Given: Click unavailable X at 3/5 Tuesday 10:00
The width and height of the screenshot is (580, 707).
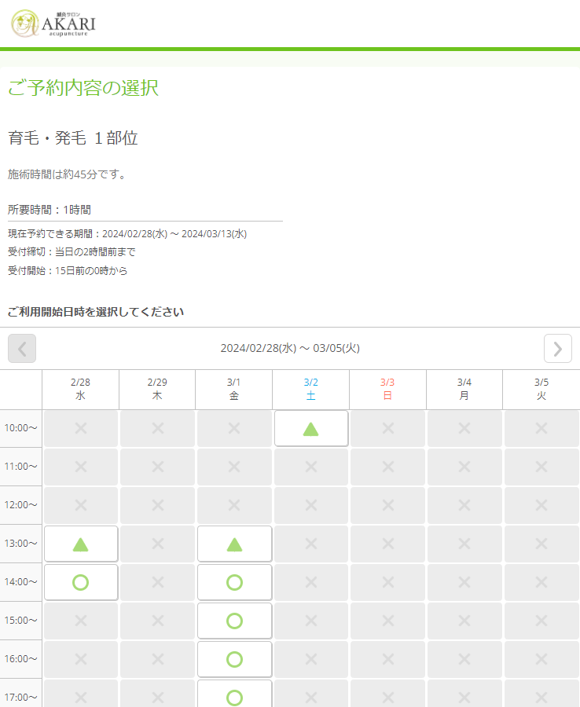Looking at the screenshot, I should 541,428.
